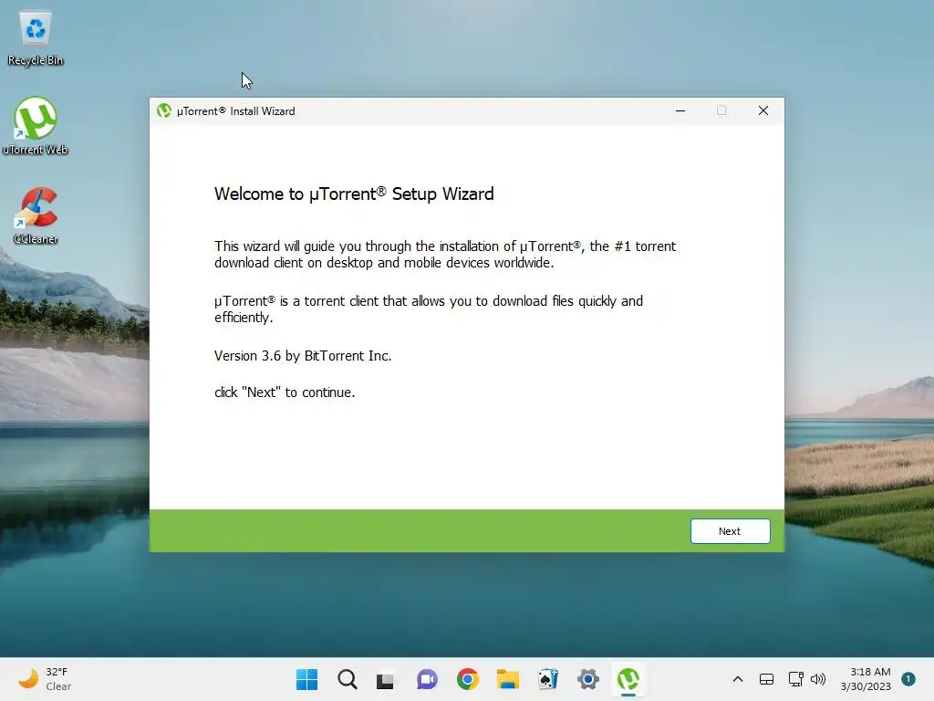934x701 pixels.
Task: Open the weather widget showing 32°F Clear
Action: pyautogui.click(x=45, y=679)
